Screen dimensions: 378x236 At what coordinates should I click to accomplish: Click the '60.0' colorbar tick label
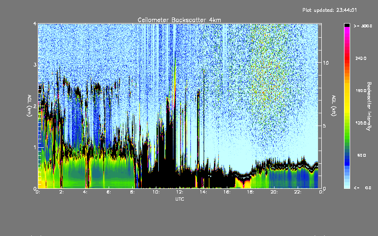pyautogui.click(x=361, y=155)
